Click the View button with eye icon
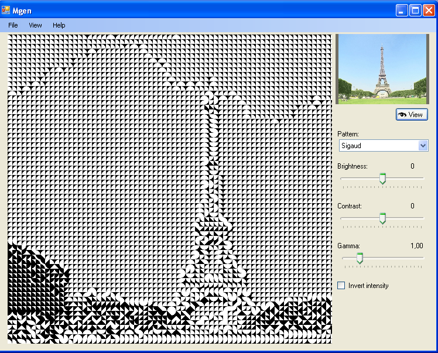The image size is (438, 353). 412,115
